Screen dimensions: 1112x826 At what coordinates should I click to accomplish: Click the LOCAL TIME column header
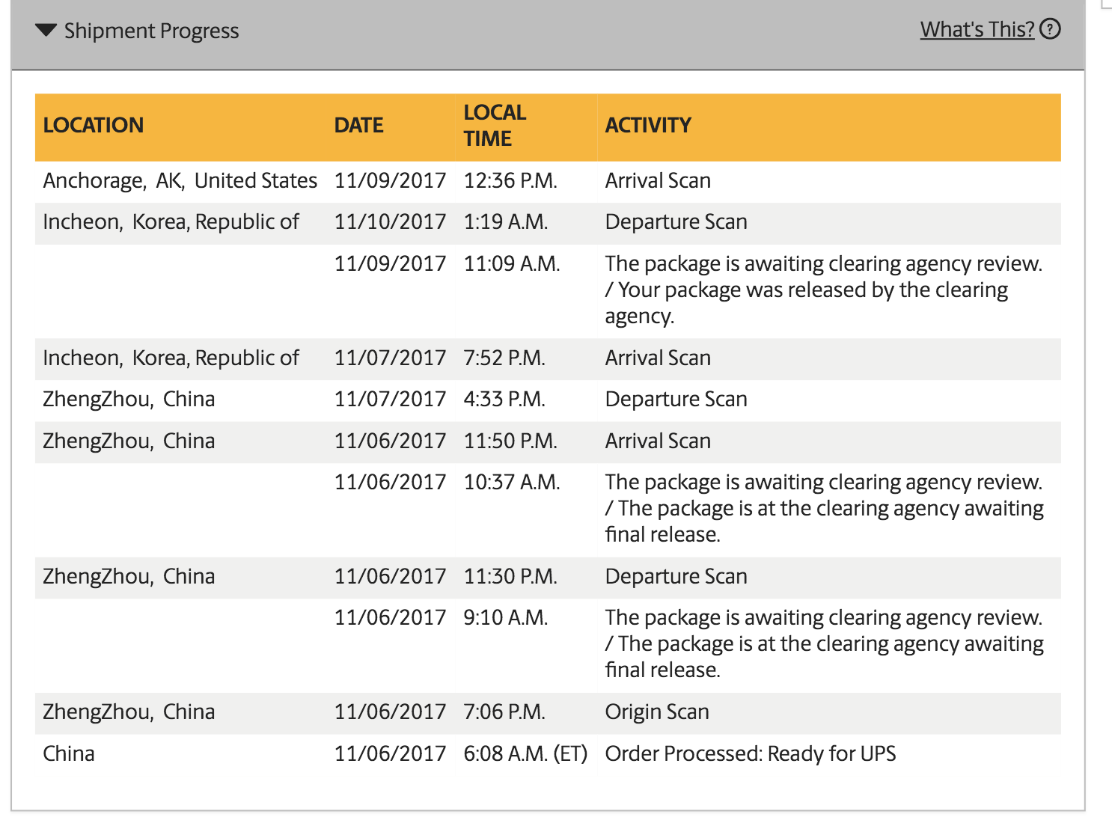(495, 125)
